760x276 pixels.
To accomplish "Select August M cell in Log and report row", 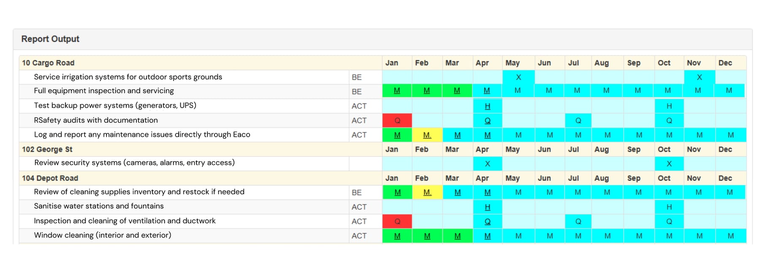I will coord(608,135).
